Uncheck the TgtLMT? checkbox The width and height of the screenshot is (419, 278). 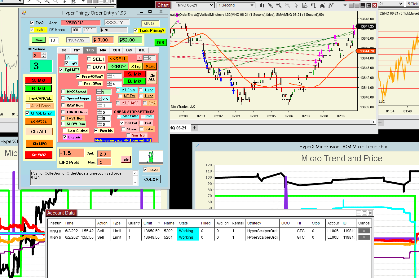coord(61,70)
